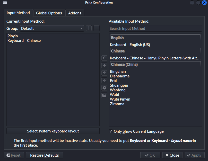Click the keyboard layout icon button

(x=104, y=95)
